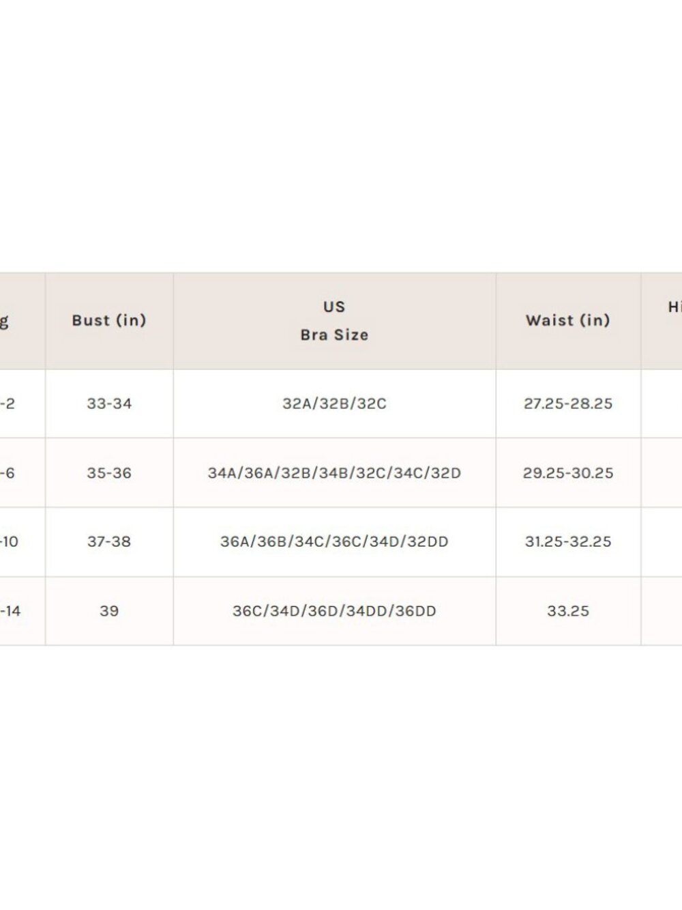
Task: Click the Bust (in) column header
Action: pyautogui.click(x=109, y=321)
